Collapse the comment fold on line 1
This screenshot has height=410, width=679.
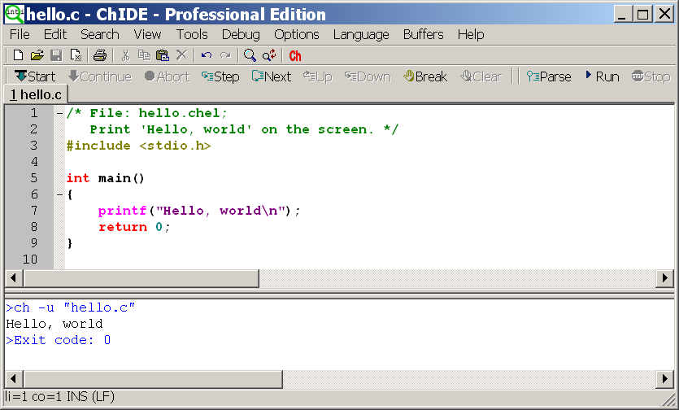click(x=59, y=114)
